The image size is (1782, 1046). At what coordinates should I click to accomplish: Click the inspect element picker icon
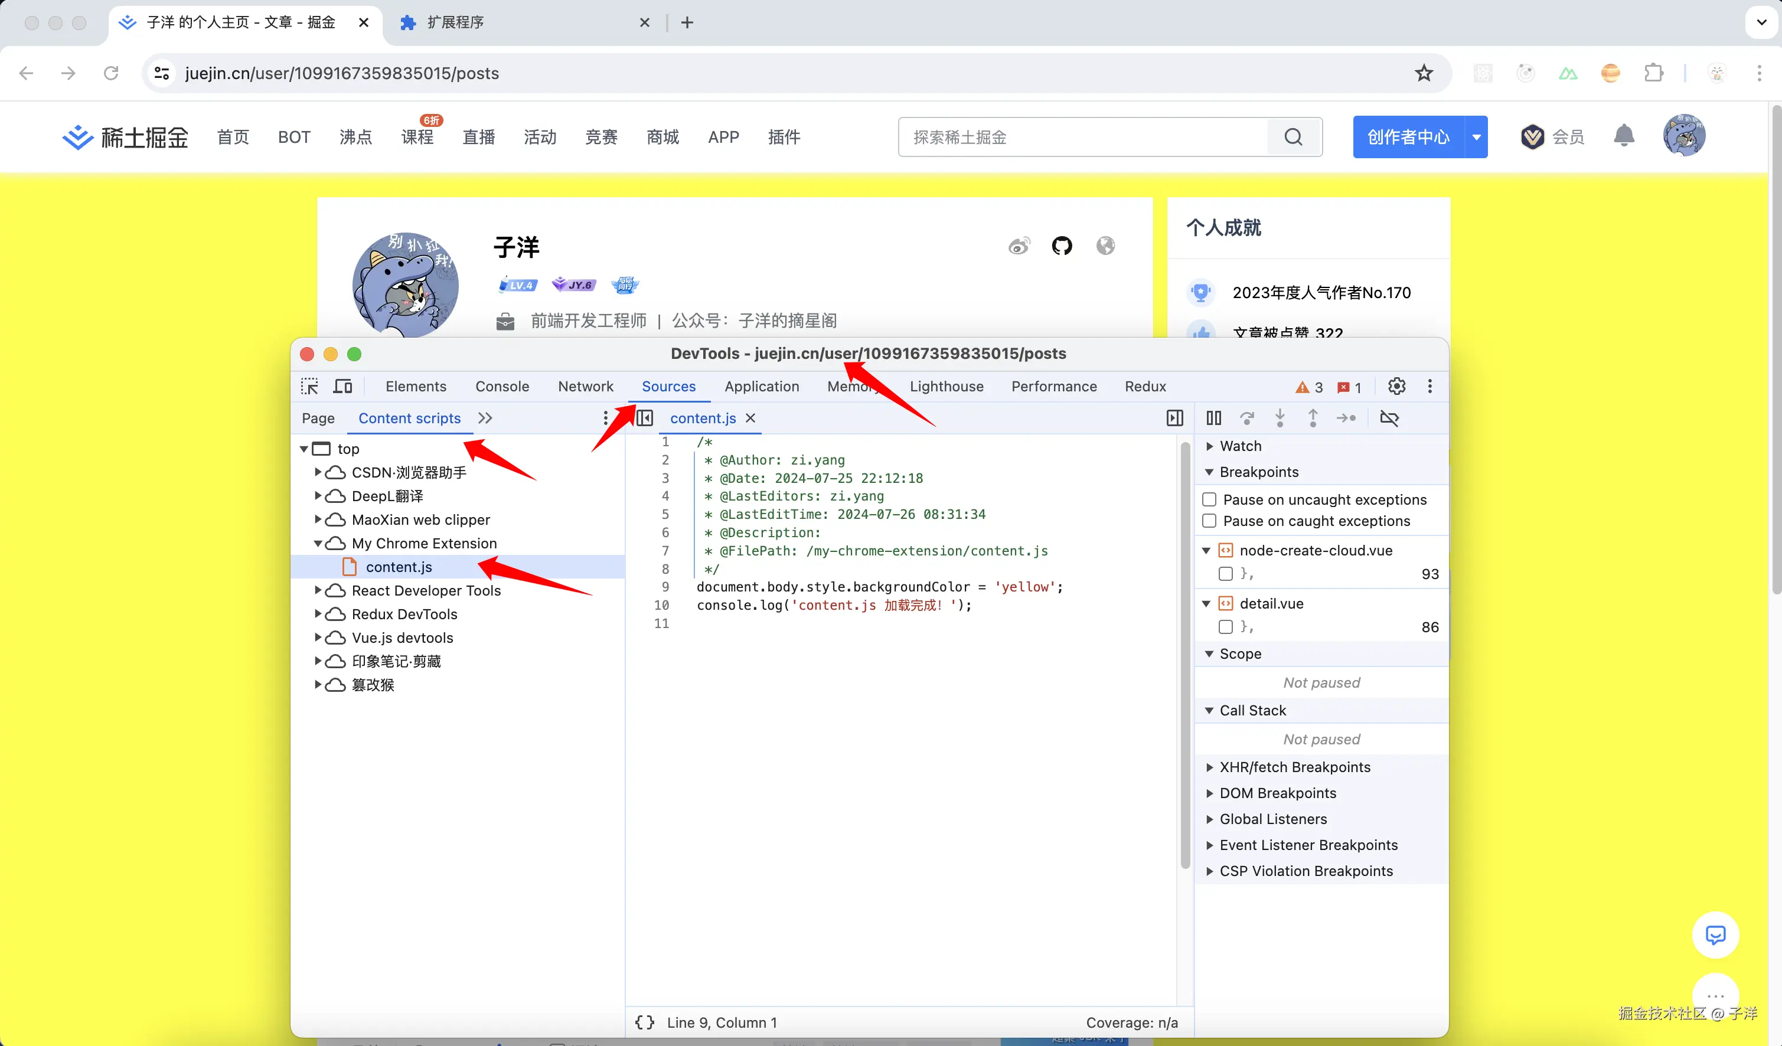(x=309, y=386)
